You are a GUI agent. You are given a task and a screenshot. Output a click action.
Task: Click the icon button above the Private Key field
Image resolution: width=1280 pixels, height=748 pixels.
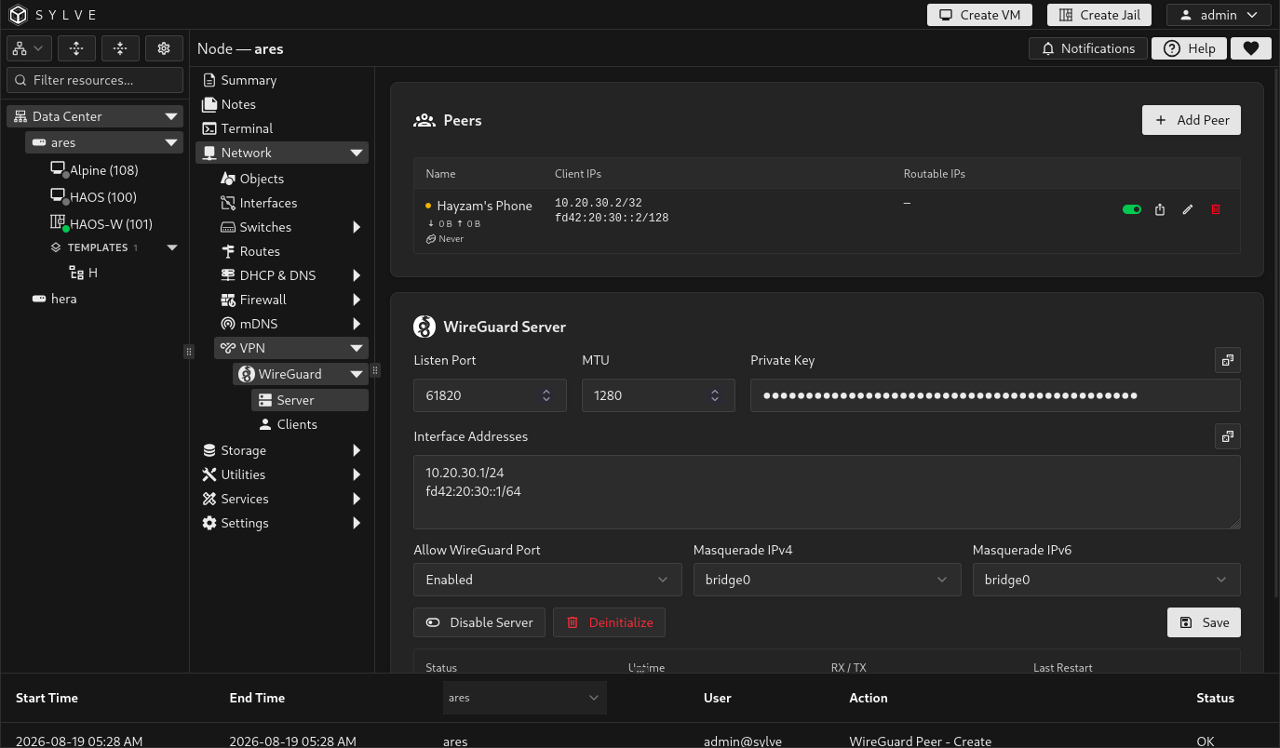[x=1228, y=360]
